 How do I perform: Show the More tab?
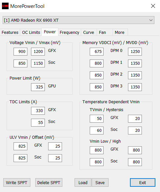119,33
